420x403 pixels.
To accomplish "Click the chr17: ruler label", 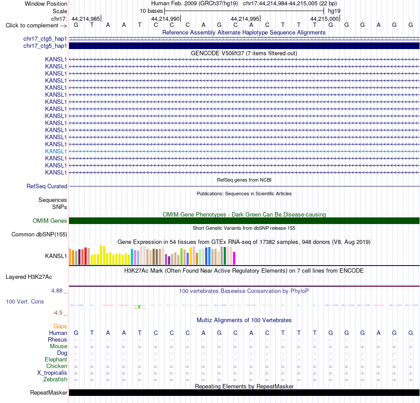I will pos(59,19).
